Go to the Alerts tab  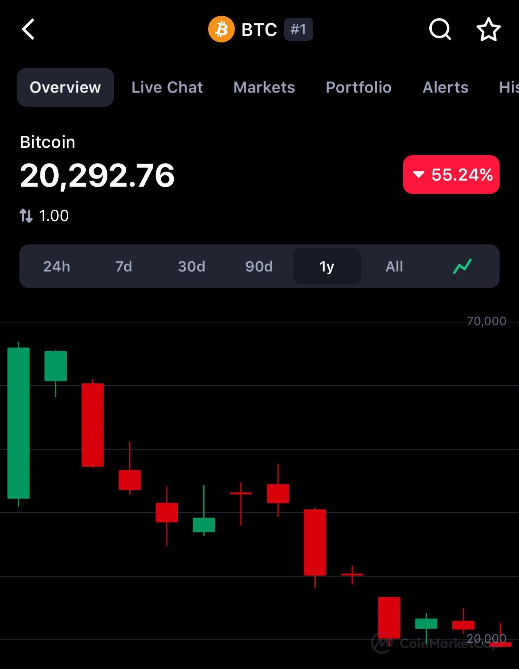tap(445, 87)
